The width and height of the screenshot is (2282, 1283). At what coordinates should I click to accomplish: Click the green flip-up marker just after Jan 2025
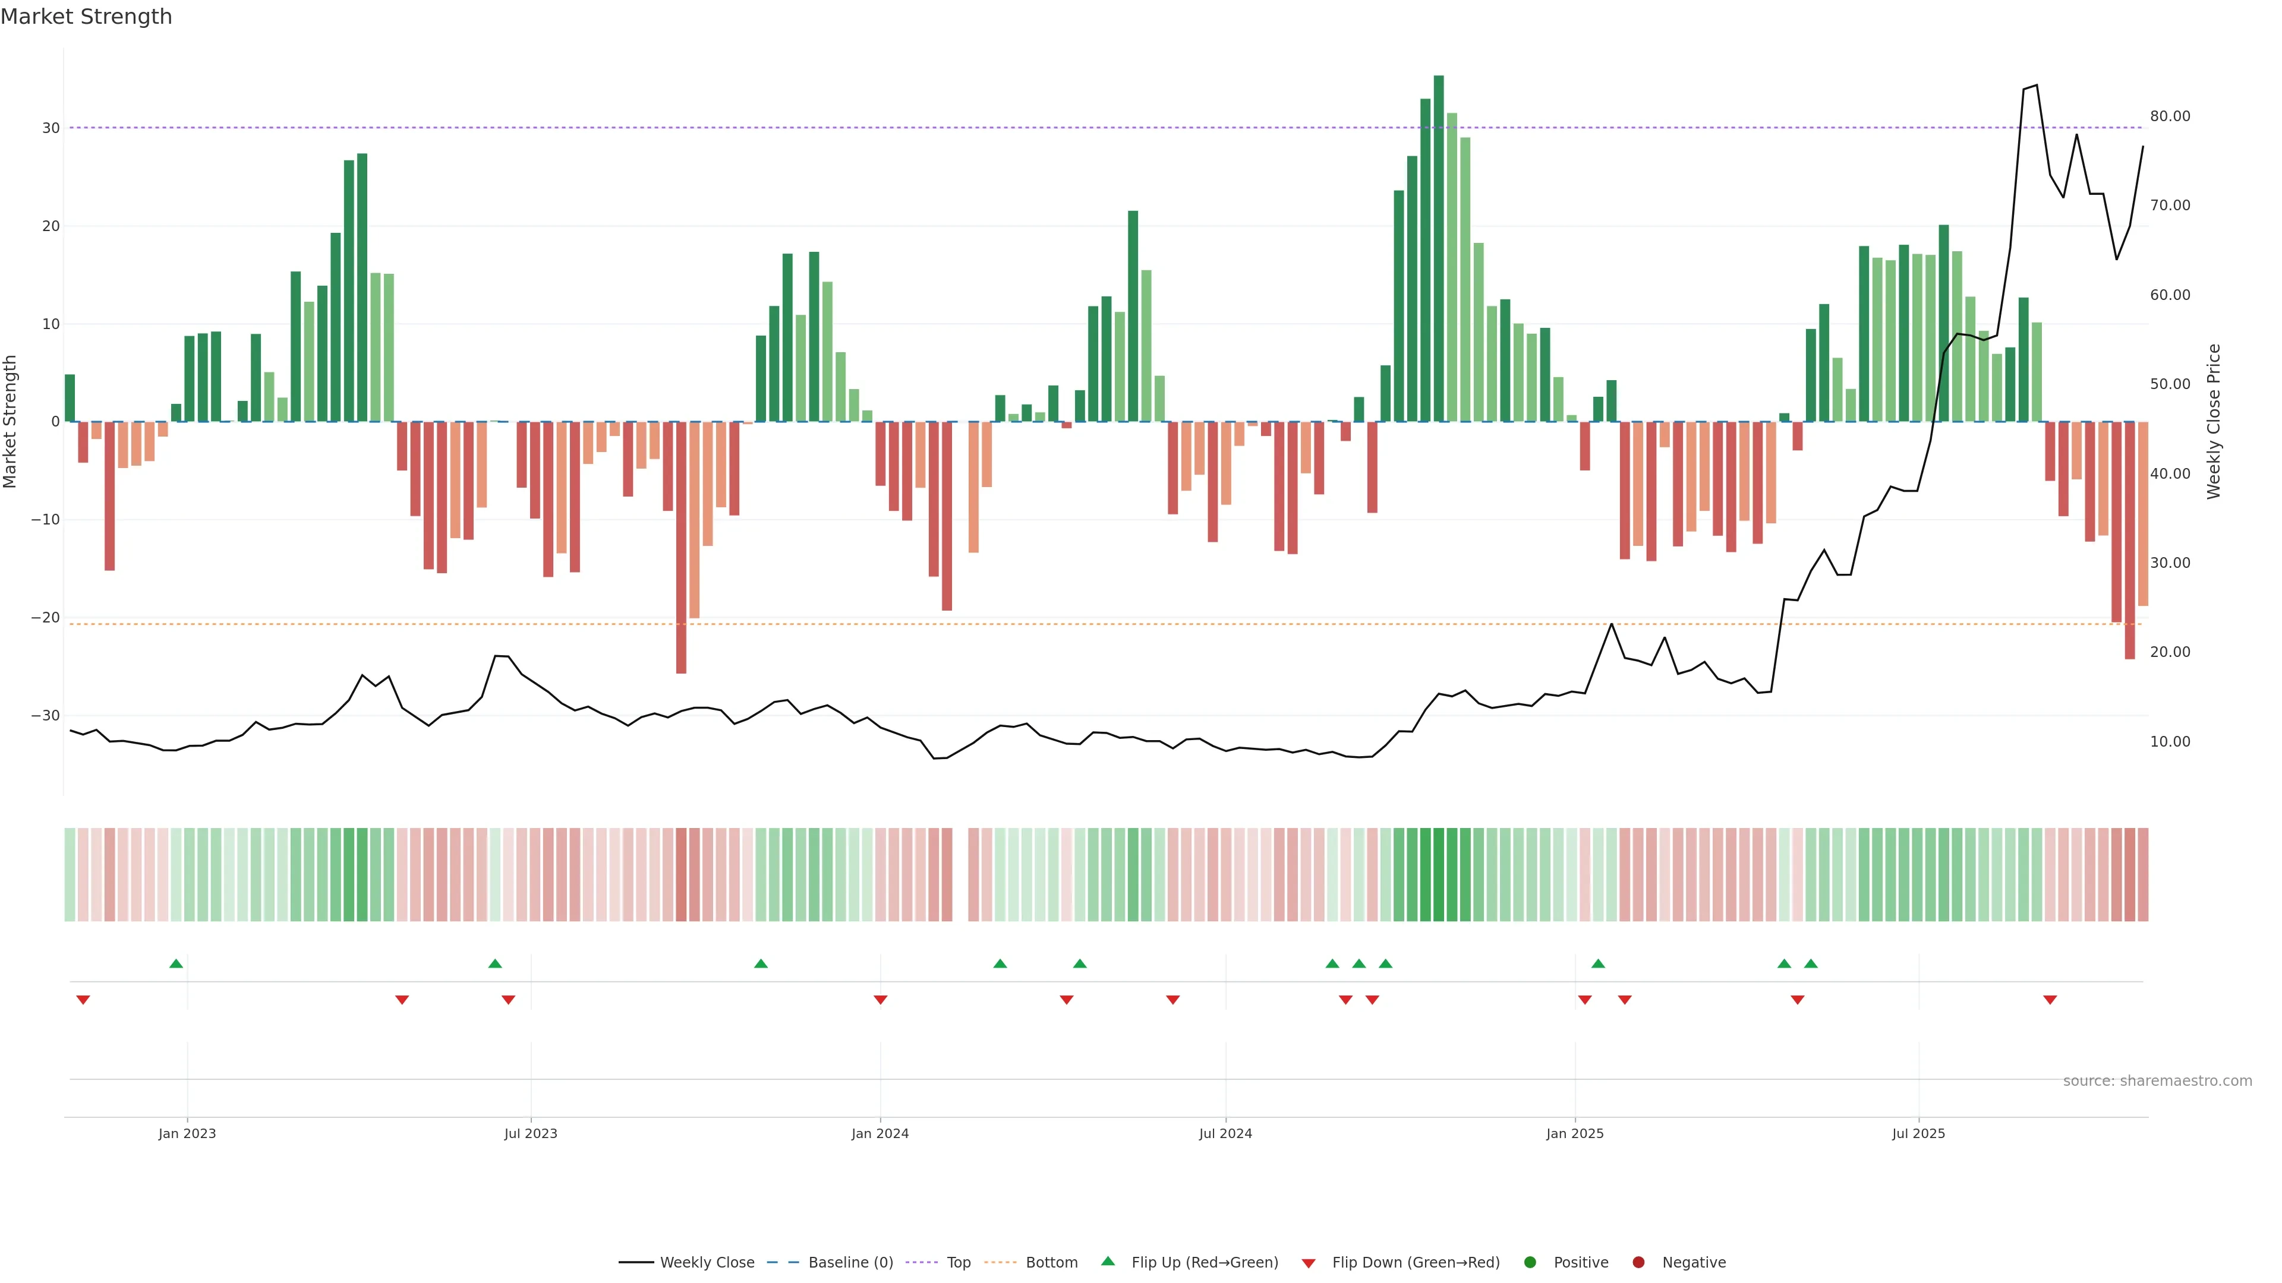[x=1598, y=963]
